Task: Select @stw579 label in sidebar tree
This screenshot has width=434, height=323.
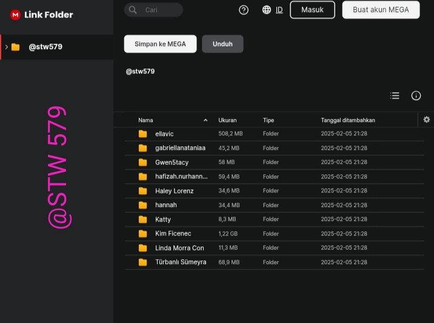Action: coord(45,47)
